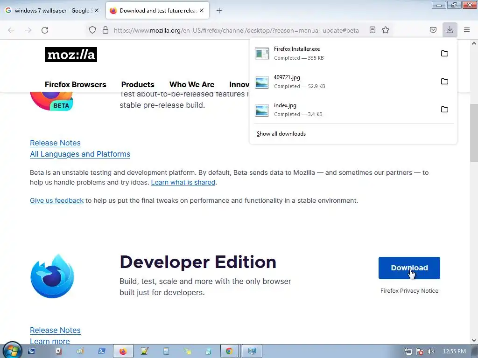The image size is (478, 358).
Task: Click Action Center flag tray icon
Action: 420,351
